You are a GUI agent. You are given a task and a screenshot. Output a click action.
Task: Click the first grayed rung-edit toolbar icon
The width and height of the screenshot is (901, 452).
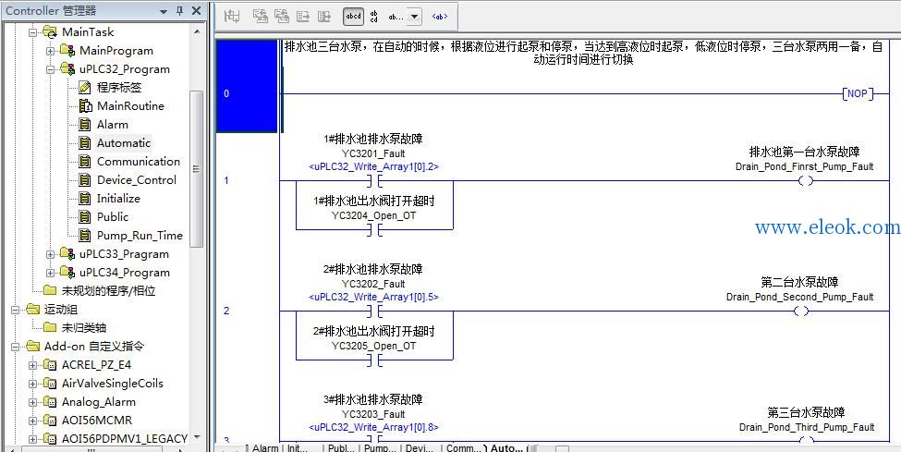click(232, 17)
